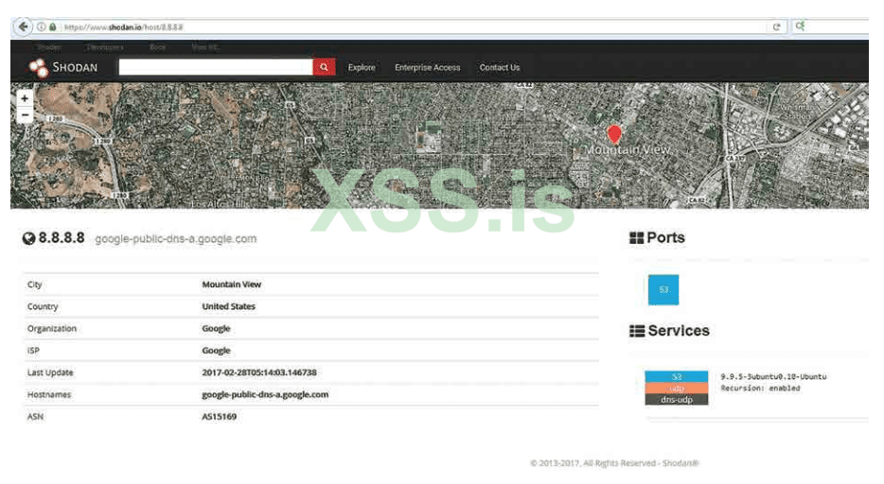Reload the page with the refresh icon
This screenshot has width=884, height=484.
click(x=776, y=26)
